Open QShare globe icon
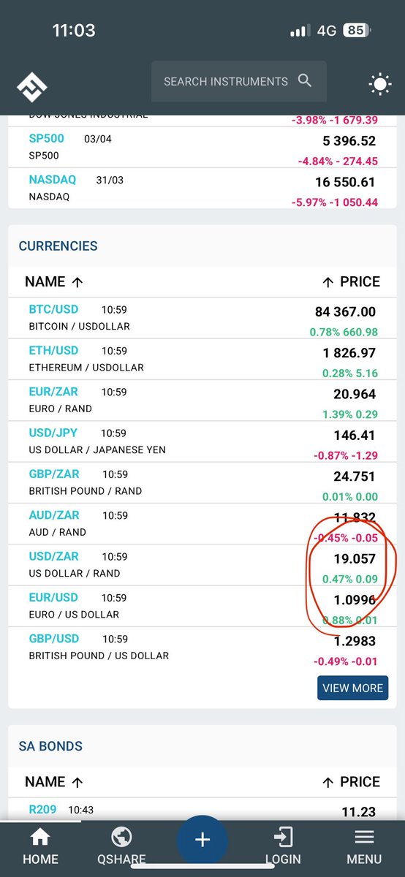 pos(121,846)
